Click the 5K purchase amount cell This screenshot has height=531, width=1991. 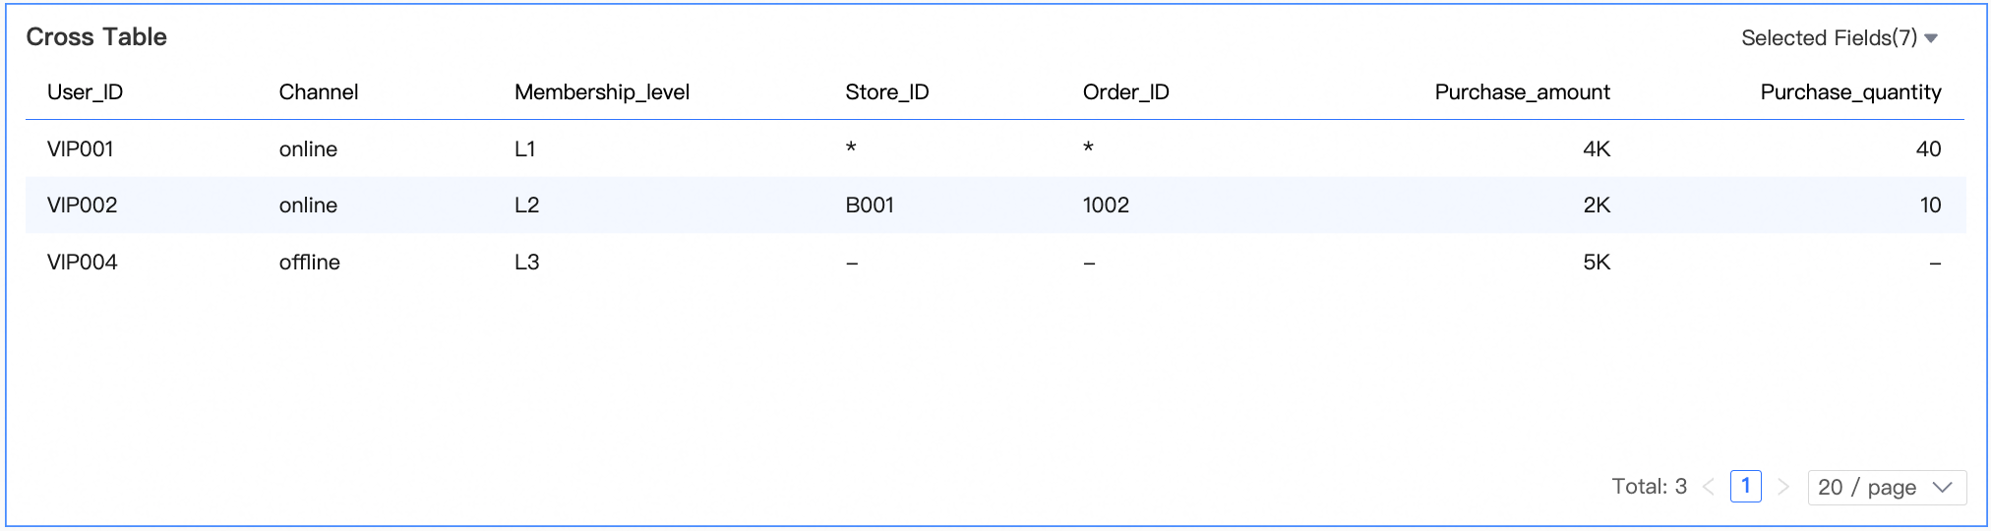(x=1597, y=263)
